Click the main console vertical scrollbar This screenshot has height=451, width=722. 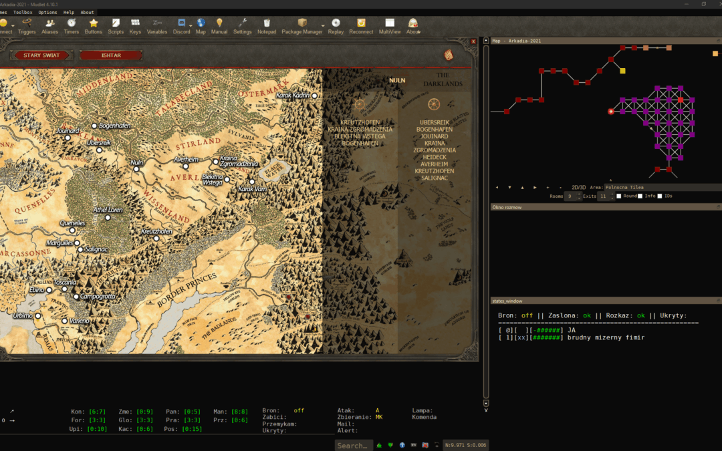[486, 222]
